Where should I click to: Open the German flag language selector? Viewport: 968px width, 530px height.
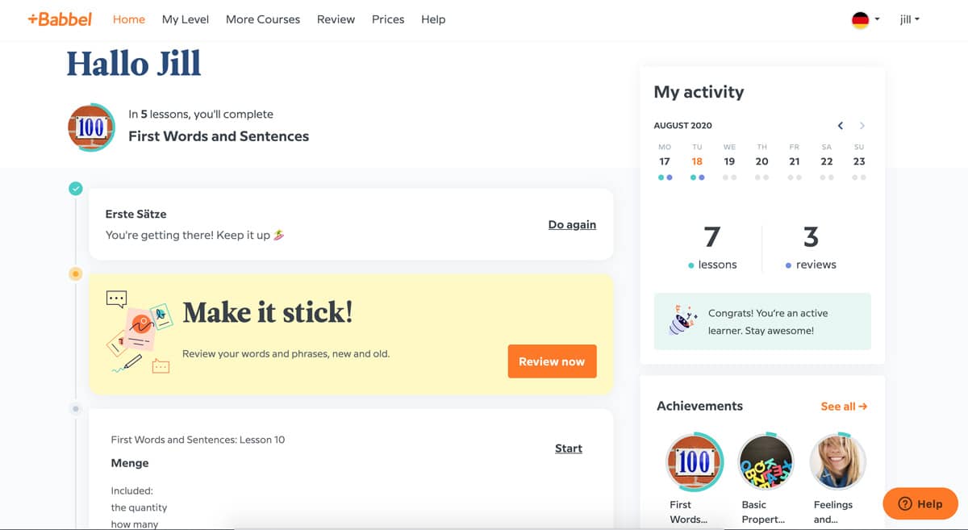(866, 19)
